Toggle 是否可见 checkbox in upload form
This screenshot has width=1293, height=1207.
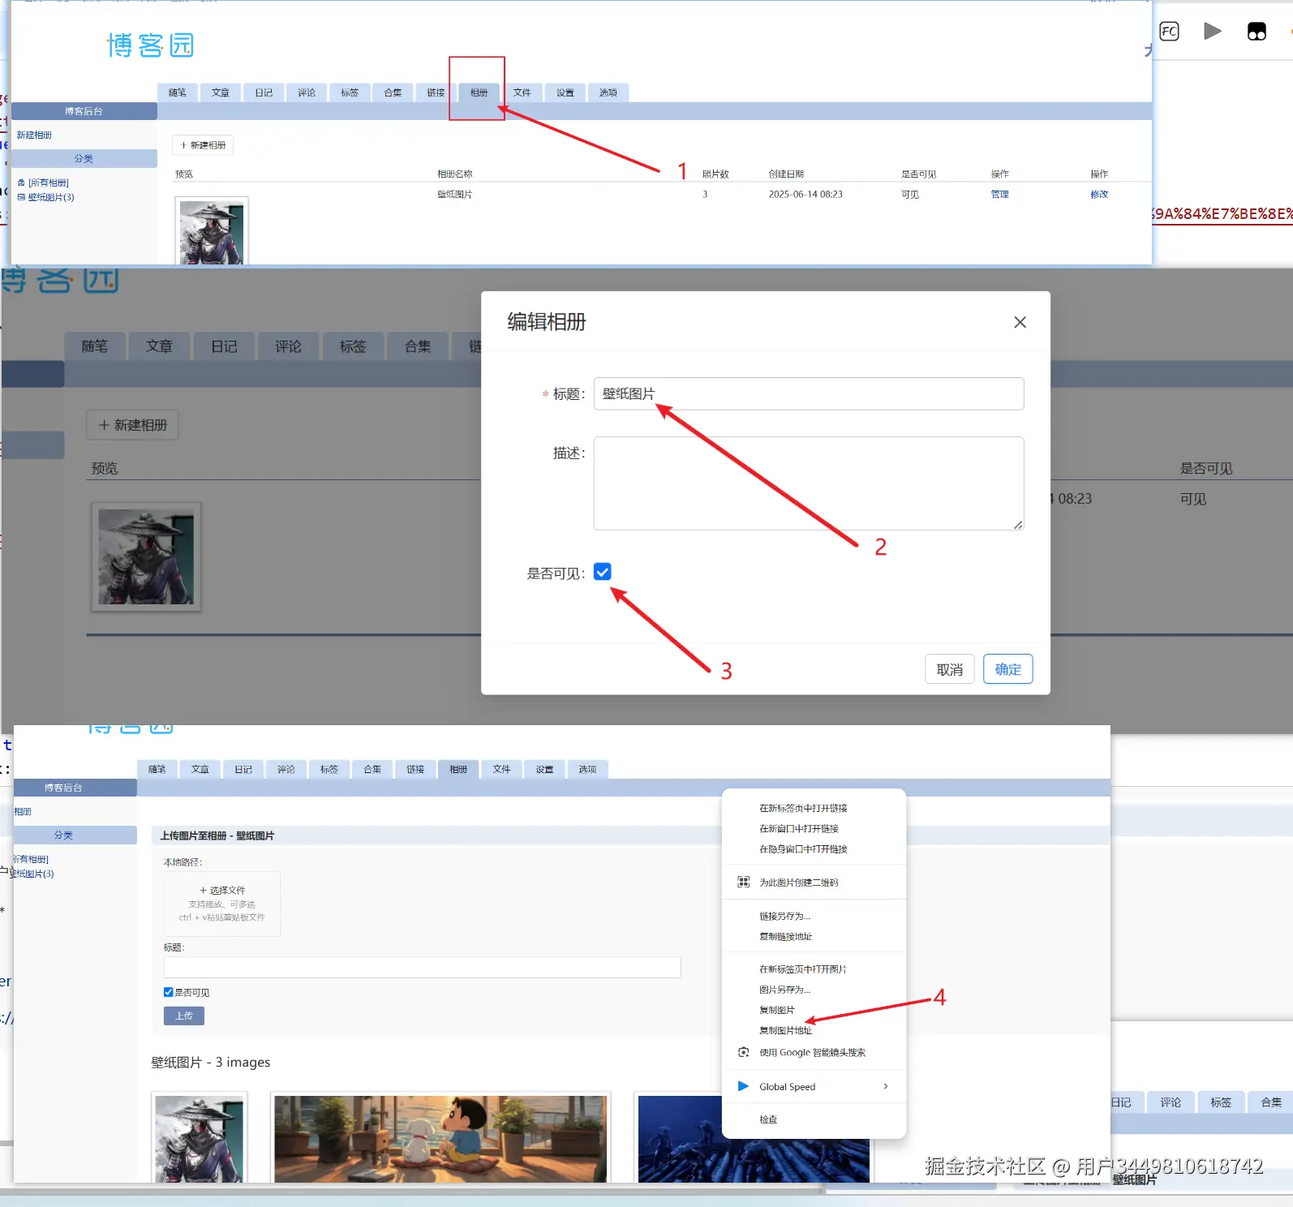pyautogui.click(x=168, y=992)
